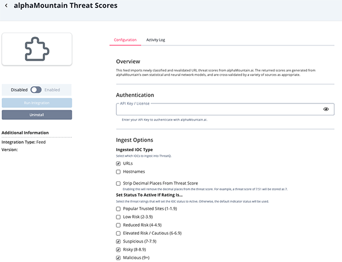Show the API key using the eye icon
Image resolution: width=342 pixels, height=262 pixels.
tap(326, 109)
